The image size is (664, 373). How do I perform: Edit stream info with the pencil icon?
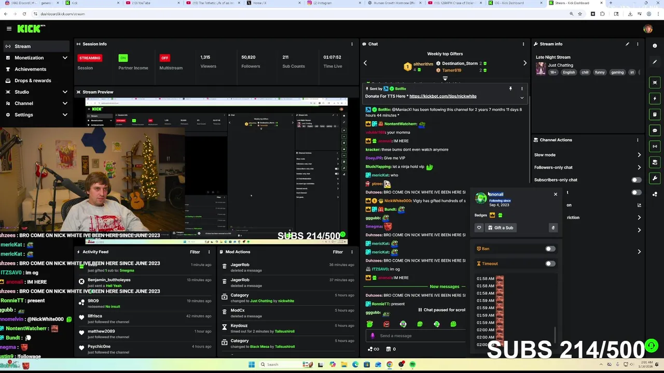click(x=627, y=44)
